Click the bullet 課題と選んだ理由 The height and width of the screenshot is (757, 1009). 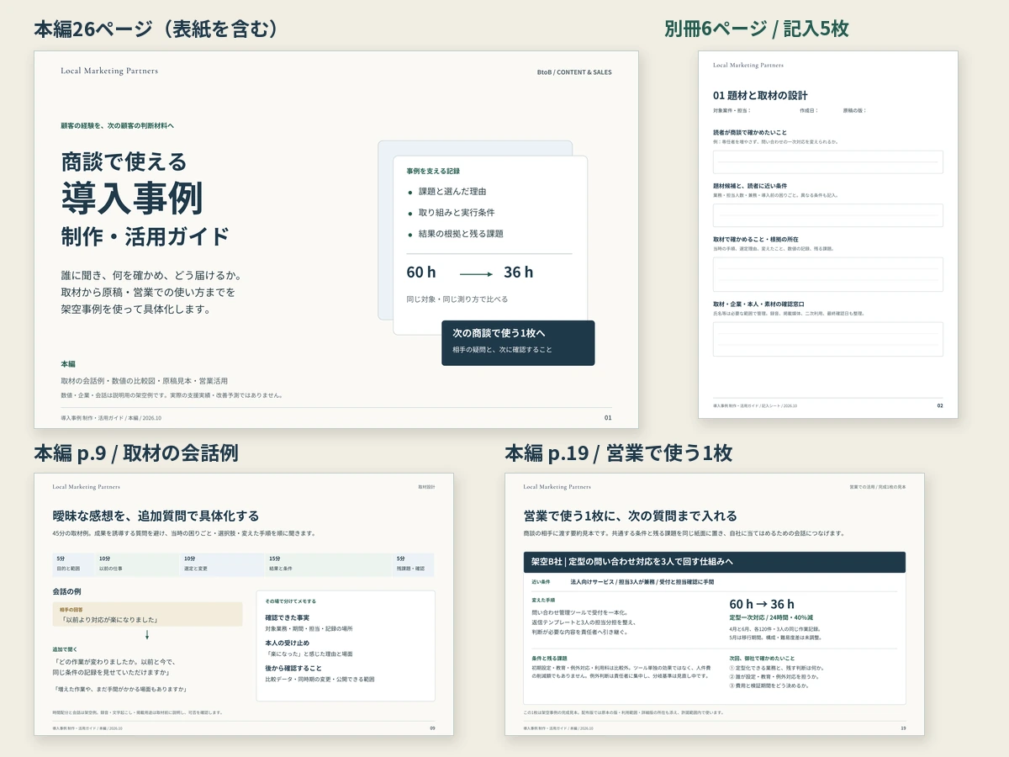tap(452, 192)
